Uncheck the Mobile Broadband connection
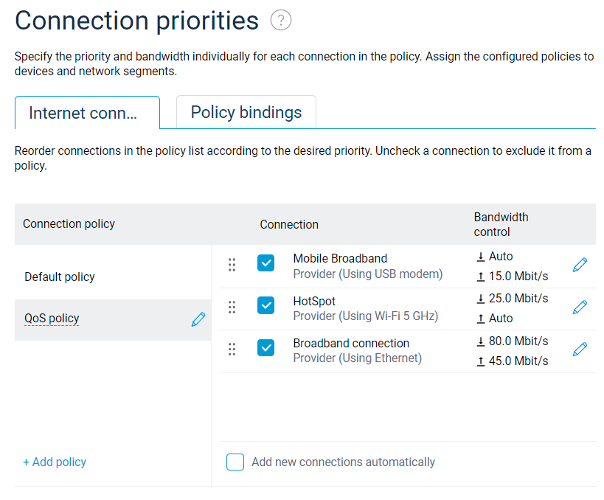Image resolution: width=604 pixels, height=500 pixels. point(265,264)
